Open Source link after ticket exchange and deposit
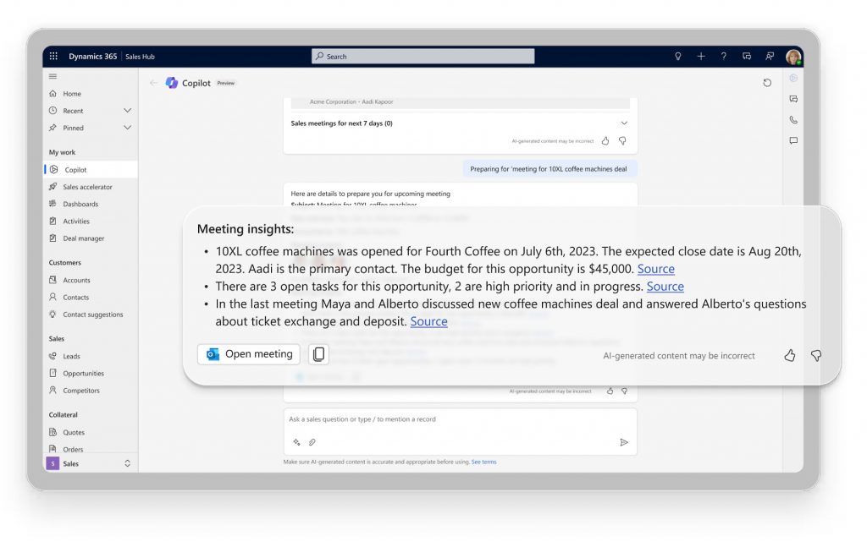Viewport: 867px width, 547px height. pyautogui.click(x=428, y=321)
